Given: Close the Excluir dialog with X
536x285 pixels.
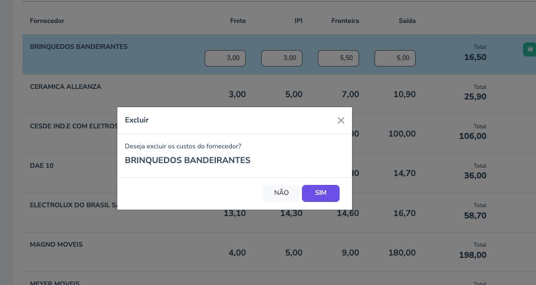Looking at the screenshot, I should (x=341, y=120).
